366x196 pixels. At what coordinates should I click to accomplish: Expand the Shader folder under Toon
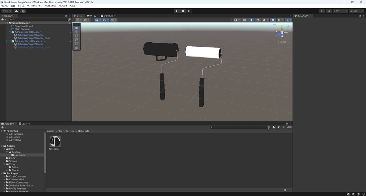coord(7,170)
